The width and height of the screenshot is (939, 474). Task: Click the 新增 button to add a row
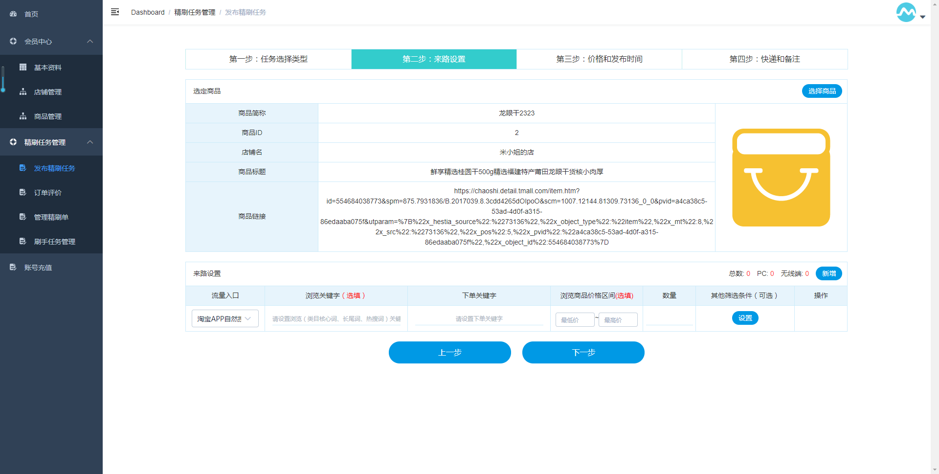pos(828,274)
